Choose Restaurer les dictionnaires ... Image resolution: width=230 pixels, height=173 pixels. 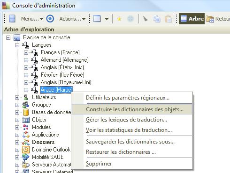(x=132, y=152)
